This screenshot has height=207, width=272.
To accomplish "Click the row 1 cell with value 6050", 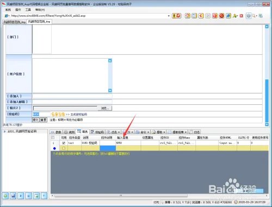I will point(128,143).
